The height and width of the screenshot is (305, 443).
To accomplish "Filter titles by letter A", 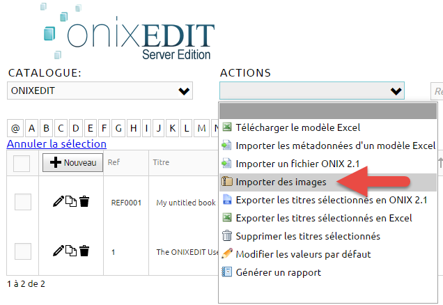I will 31,129.
